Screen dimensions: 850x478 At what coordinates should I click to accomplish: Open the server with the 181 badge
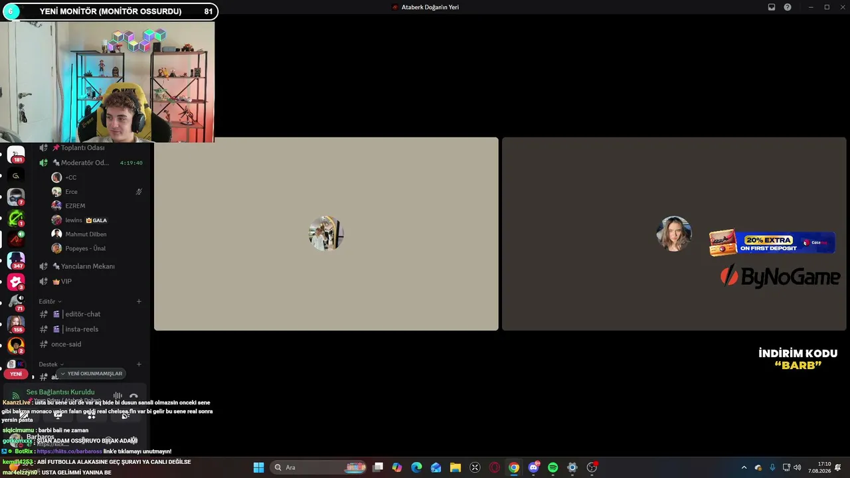(16, 155)
